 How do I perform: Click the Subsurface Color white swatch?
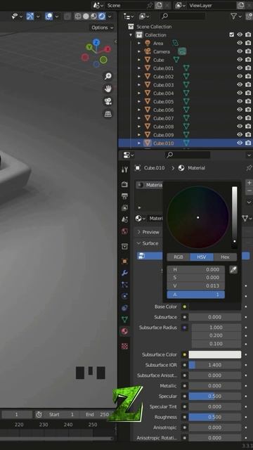(215, 354)
